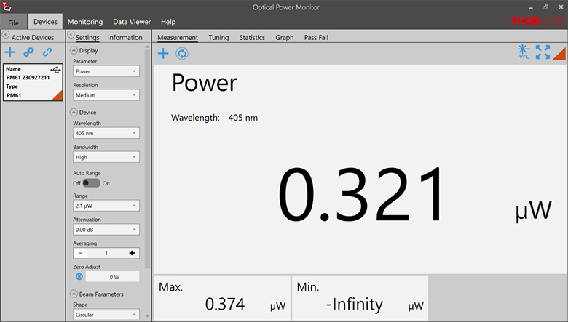Image resolution: width=568 pixels, height=322 pixels.
Task: Open the Shape dropdown showing Circular
Action: pyautogui.click(x=106, y=315)
